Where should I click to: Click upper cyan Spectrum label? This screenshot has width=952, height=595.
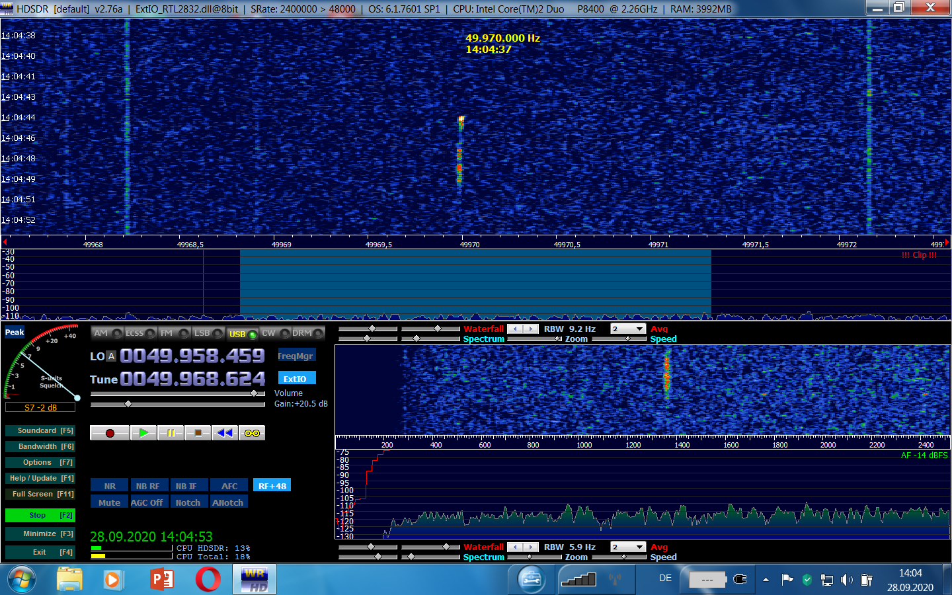[x=483, y=338]
